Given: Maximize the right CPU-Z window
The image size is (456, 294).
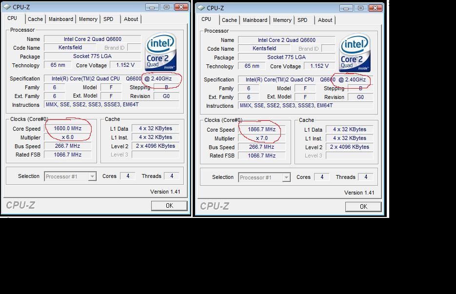Looking at the screenshot, I should pos(360,8).
